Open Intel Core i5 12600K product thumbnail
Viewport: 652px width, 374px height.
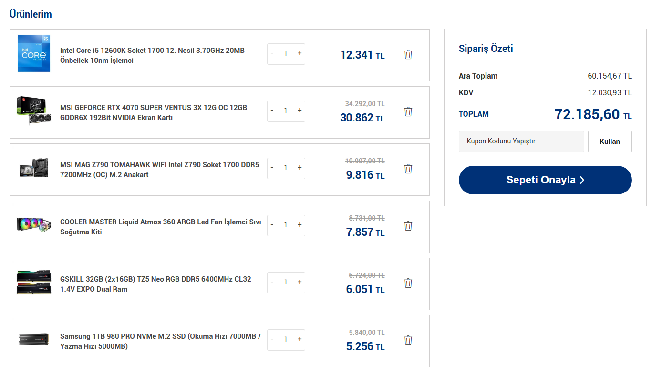coord(33,53)
